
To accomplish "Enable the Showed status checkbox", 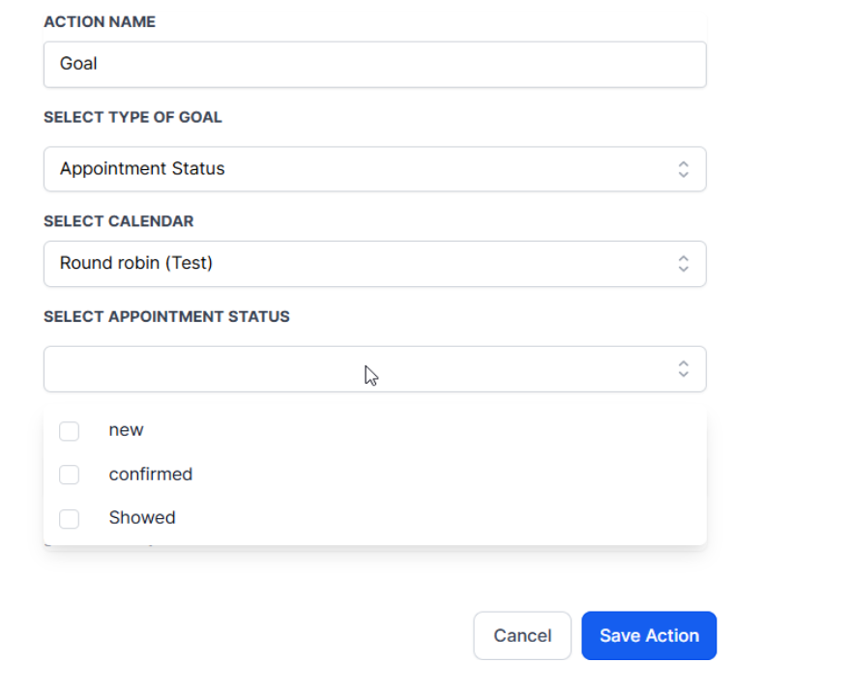I will [x=69, y=519].
